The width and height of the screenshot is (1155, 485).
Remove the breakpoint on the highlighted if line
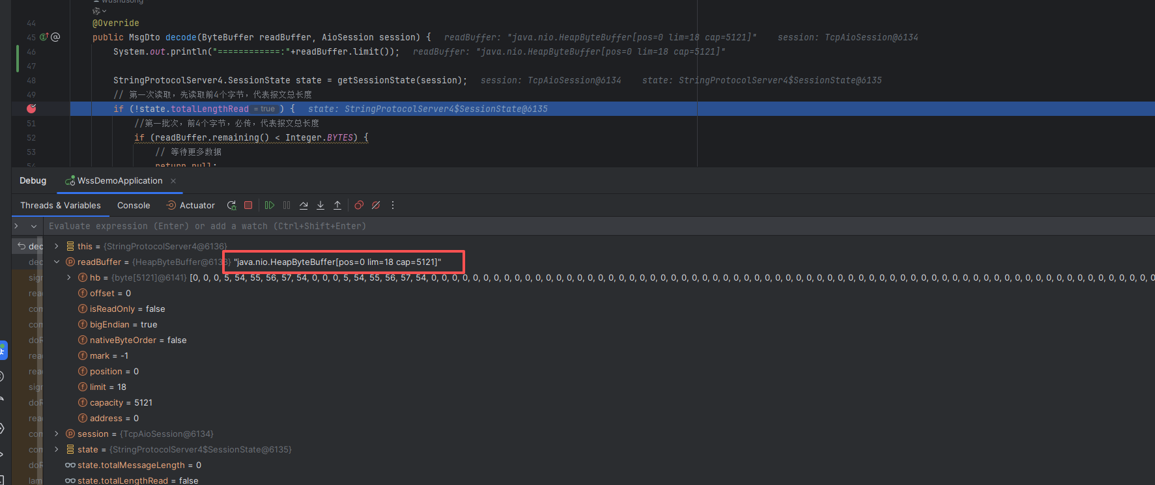(x=31, y=109)
